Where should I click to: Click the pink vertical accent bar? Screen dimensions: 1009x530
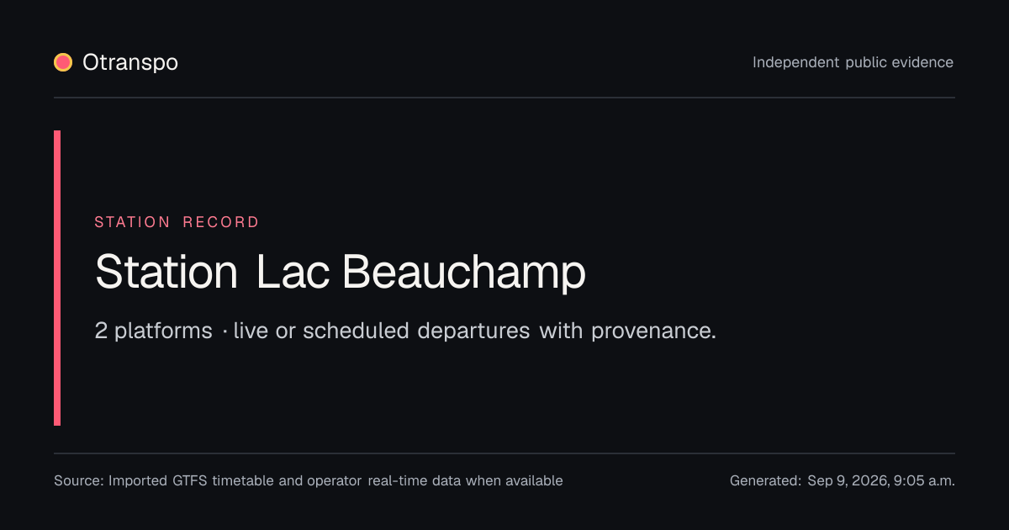[x=57, y=278]
